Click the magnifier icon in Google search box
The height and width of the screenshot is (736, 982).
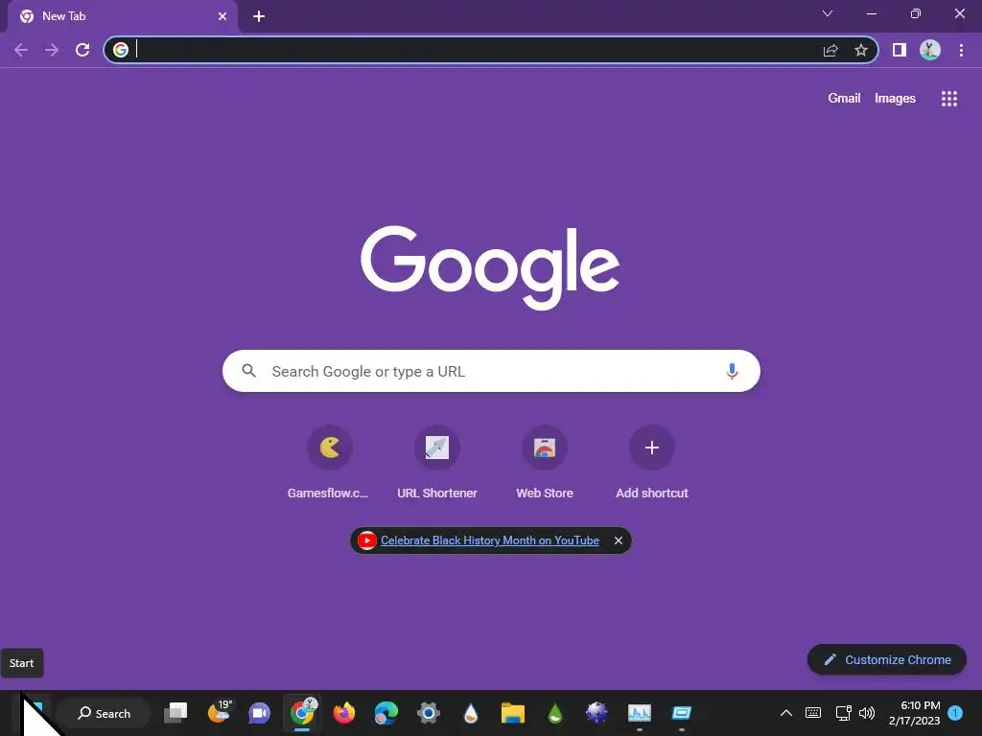(248, 371)
